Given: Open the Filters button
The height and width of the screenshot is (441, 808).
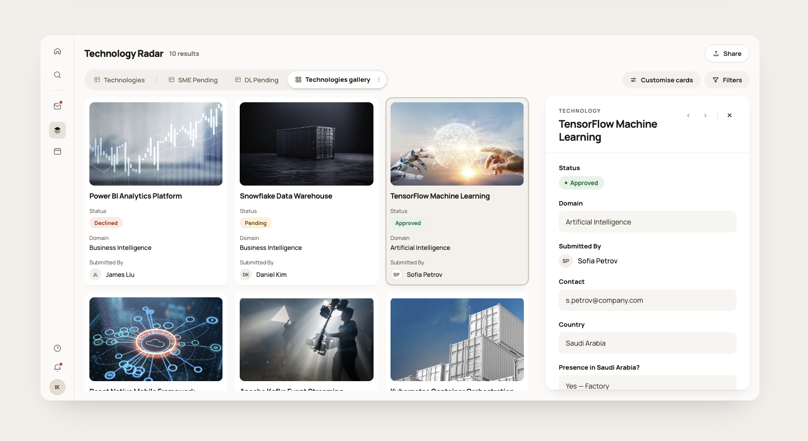Looking at the screenshot, I should pos(727,80).
